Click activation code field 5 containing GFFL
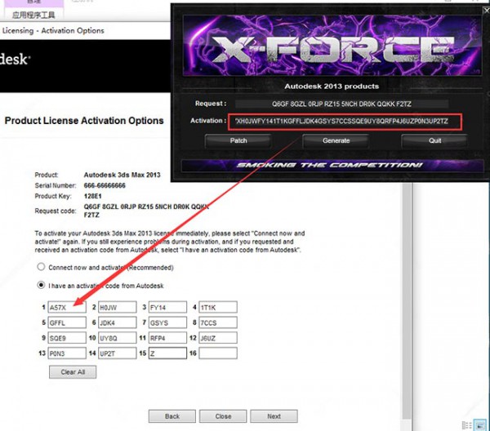The width and height of the screenshot is (490, 431). pos(67,322)
